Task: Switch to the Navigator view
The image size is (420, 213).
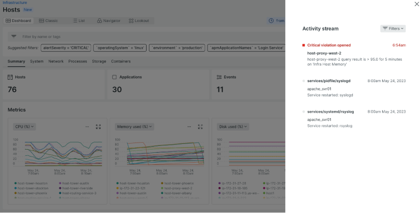Action: pos(108,21)
